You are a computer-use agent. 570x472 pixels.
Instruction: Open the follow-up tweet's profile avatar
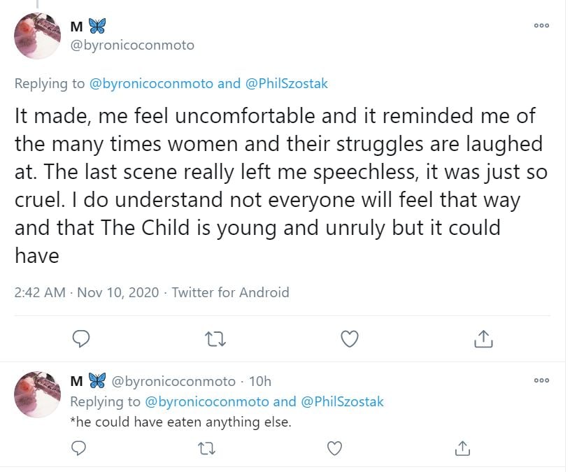(x=38, y=394)
